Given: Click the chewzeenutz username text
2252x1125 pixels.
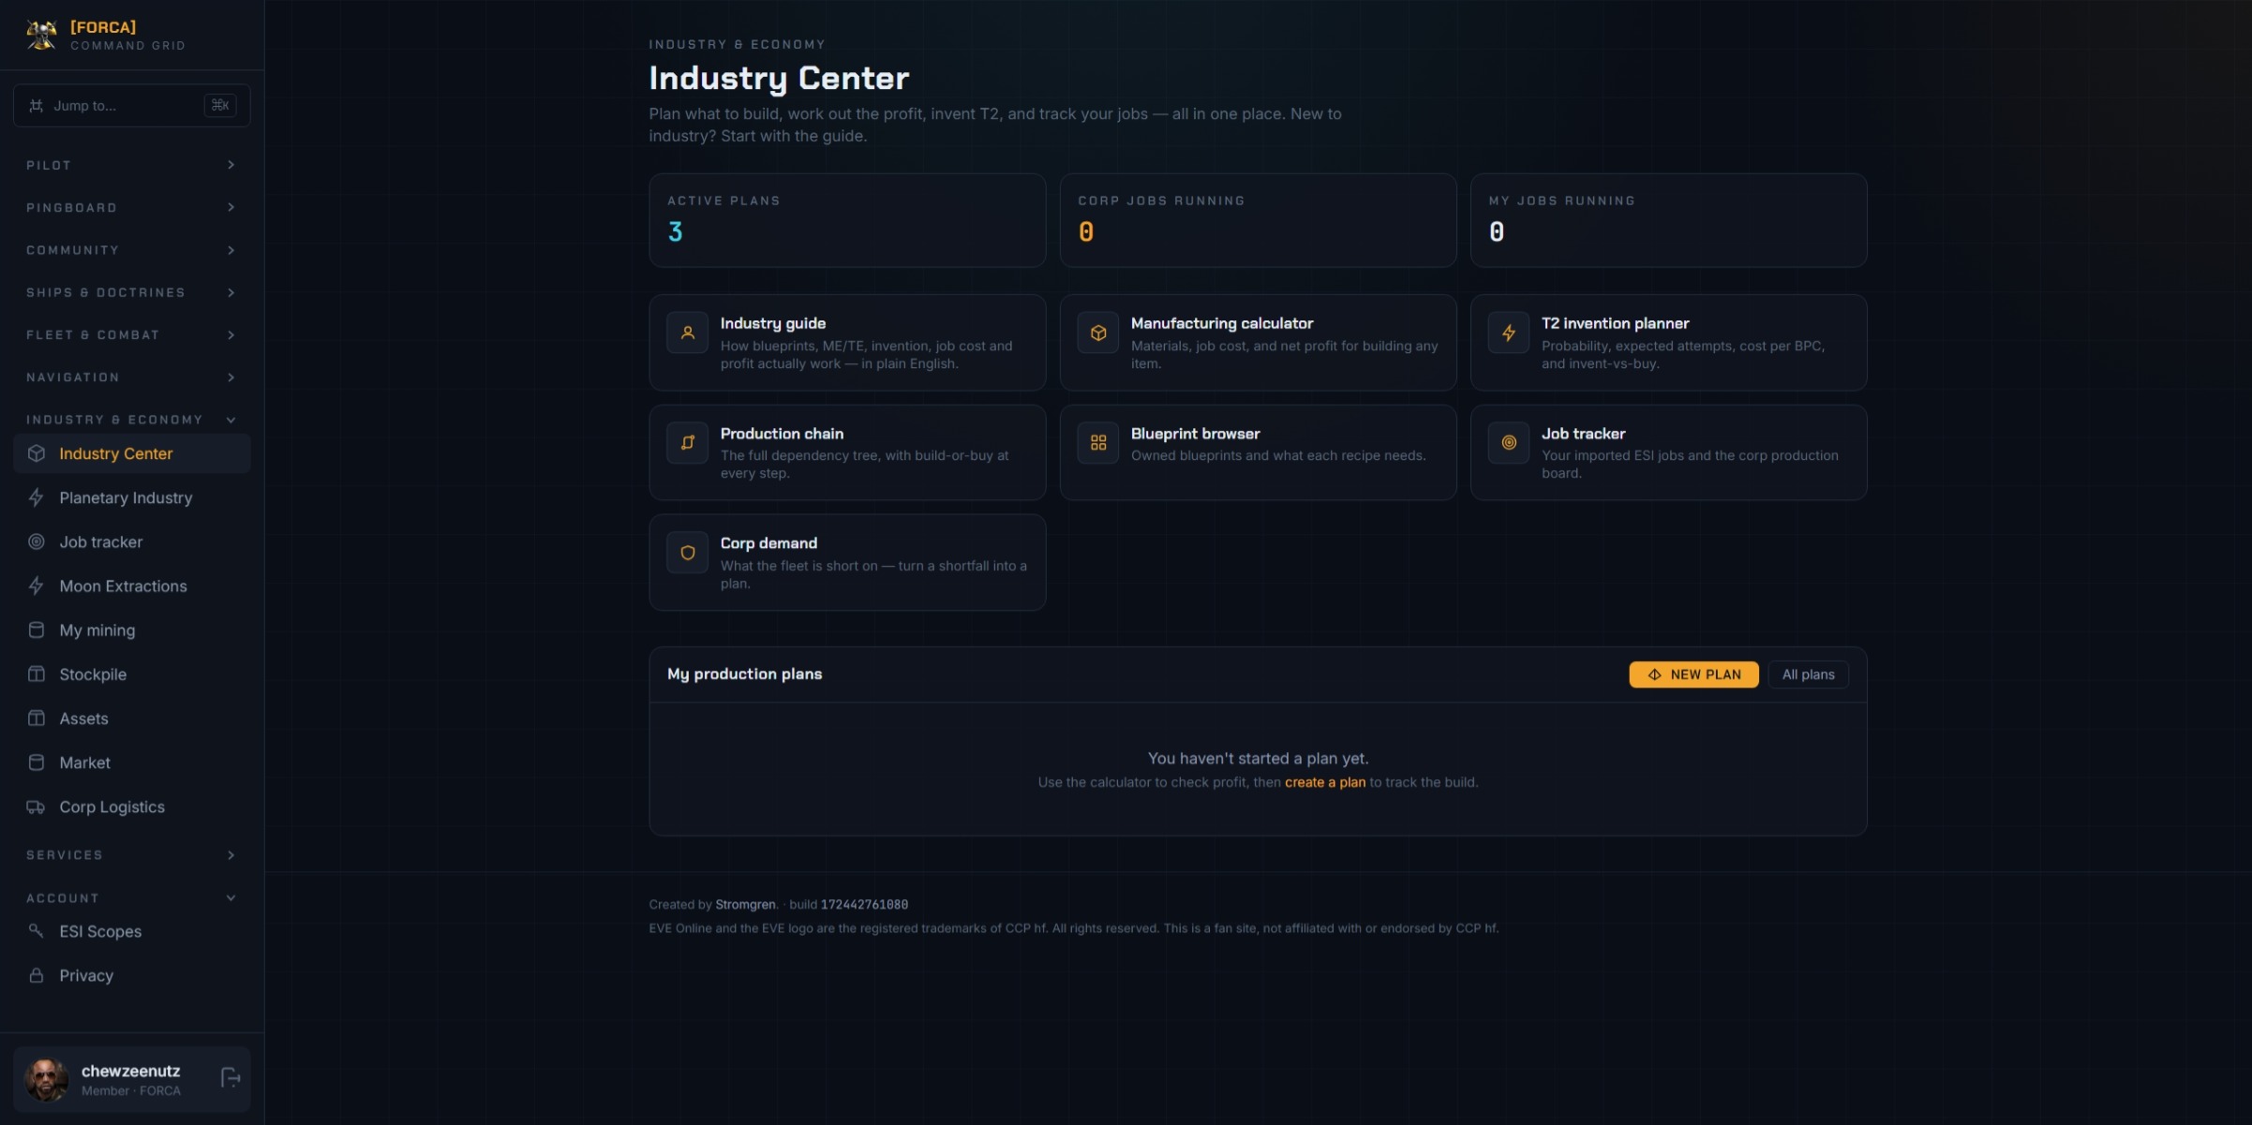Looking at the screenshot, I should tap(130, 1071).
